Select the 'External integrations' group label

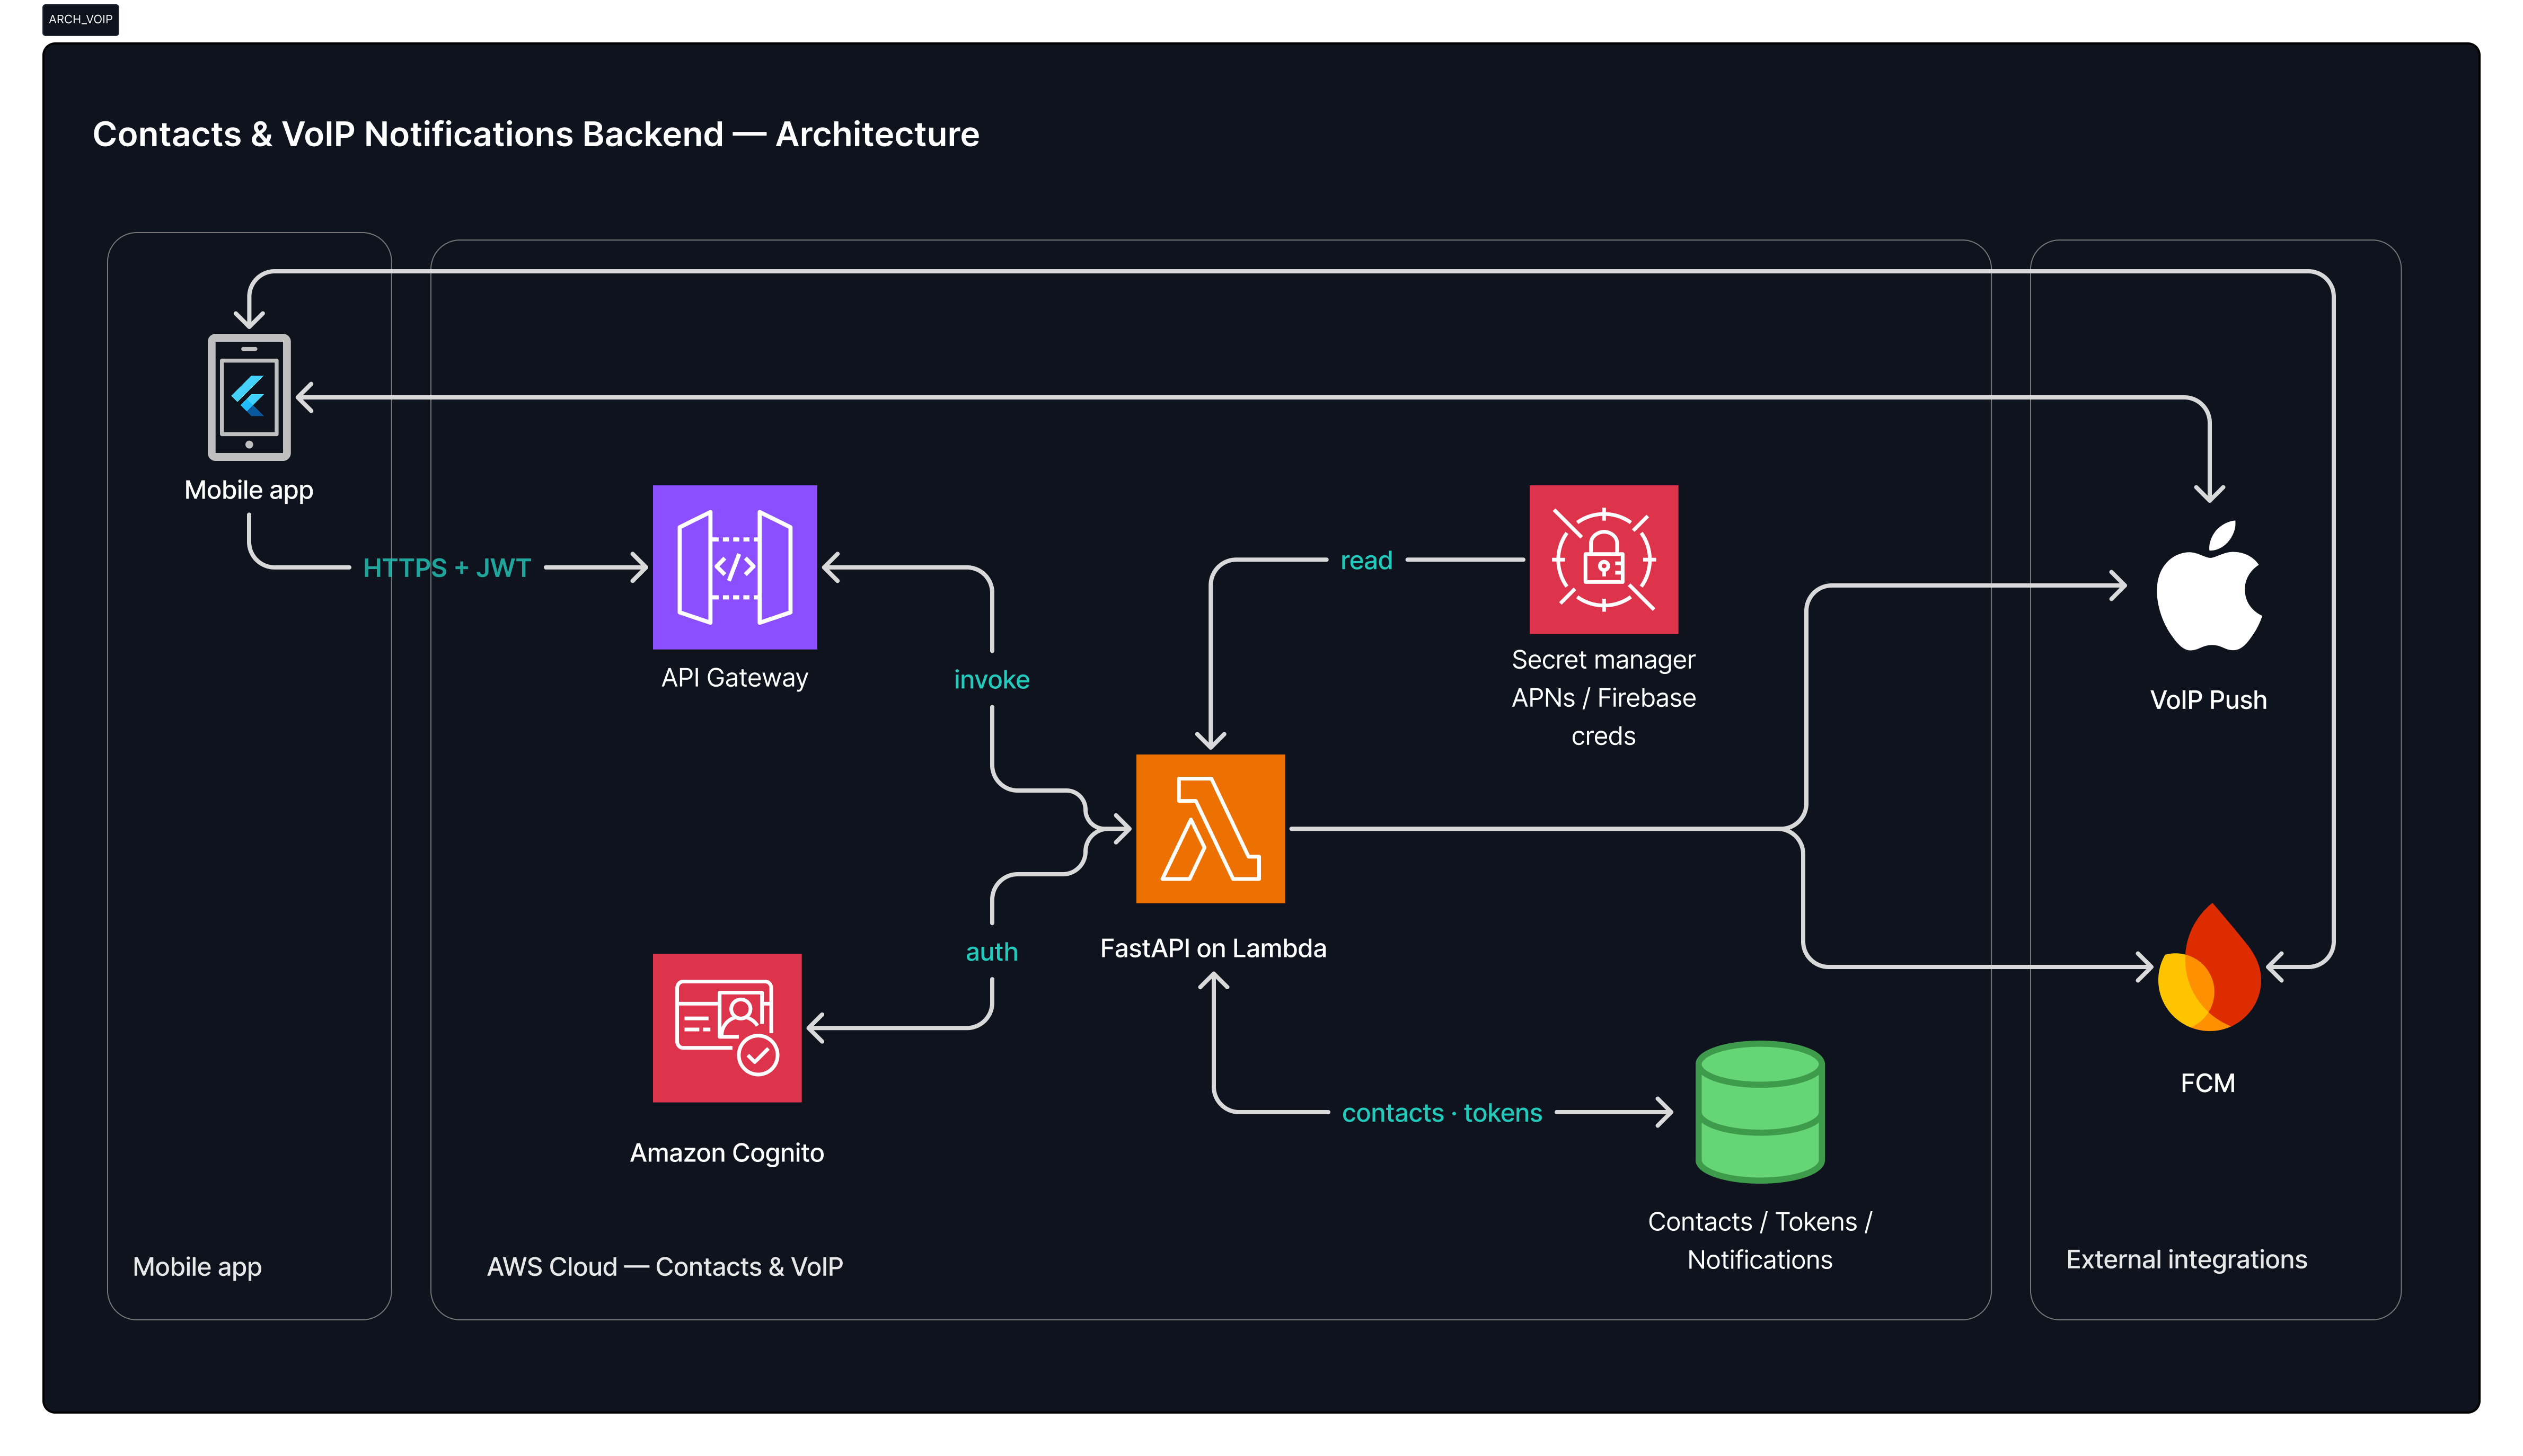click(2186, 1260)
